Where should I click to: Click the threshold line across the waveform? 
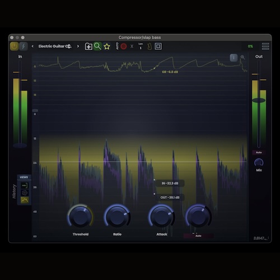[x=143, y=162]
